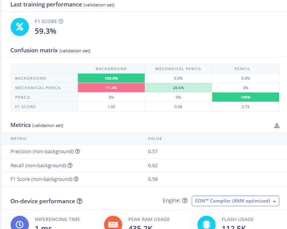This screenshot has width=287, height=229.
Task: Click the Precision value 0.57
Action: pyautogui.click(x=153, y=151)
